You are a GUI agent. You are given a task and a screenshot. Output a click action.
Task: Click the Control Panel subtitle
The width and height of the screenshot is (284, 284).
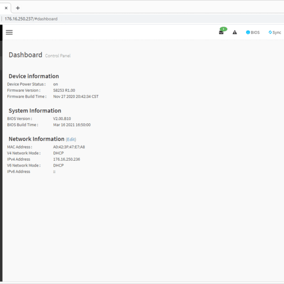[x=58, y=56]
